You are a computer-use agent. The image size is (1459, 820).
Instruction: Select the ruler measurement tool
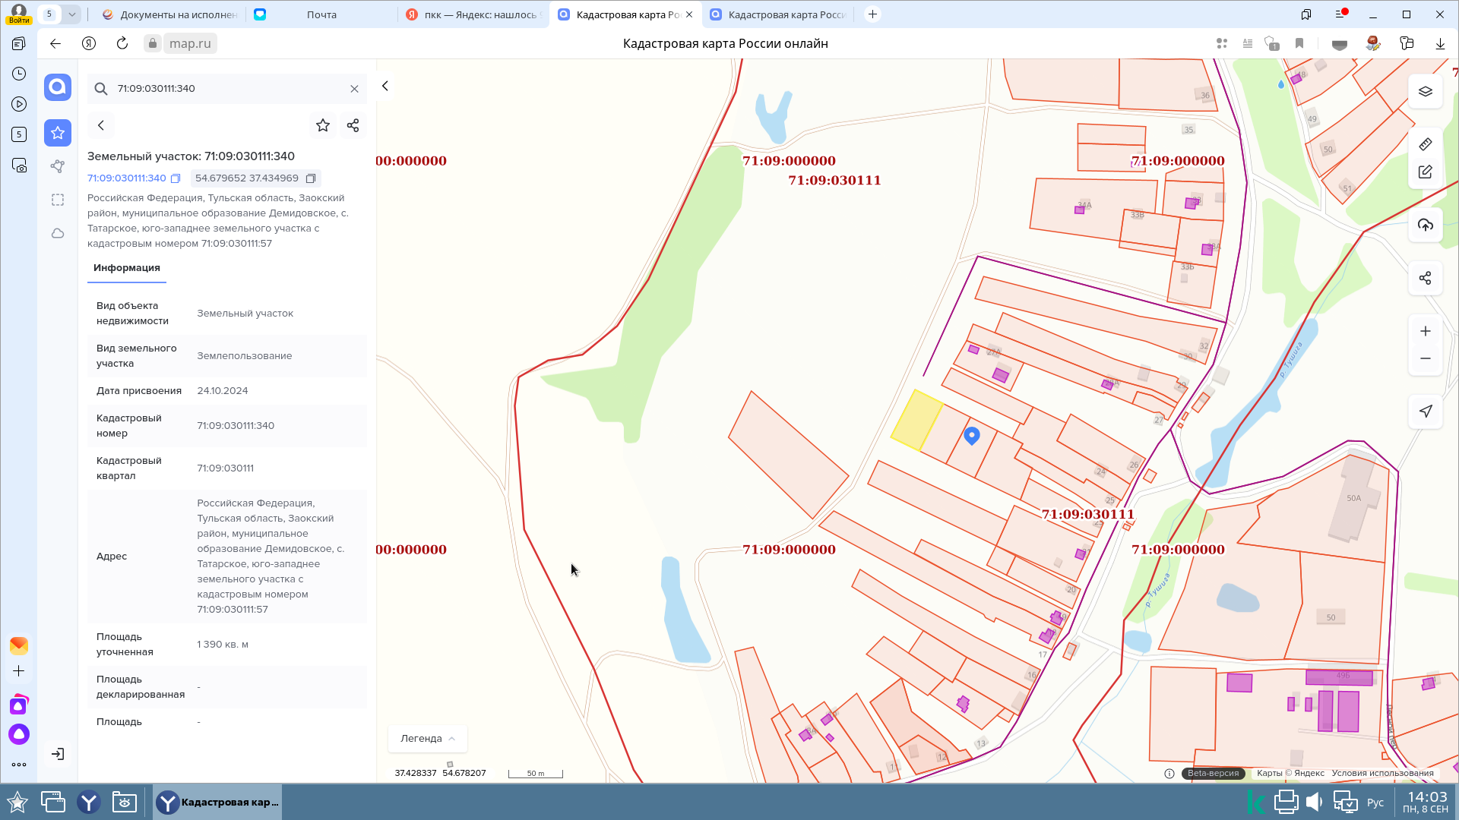[1425, 144]
